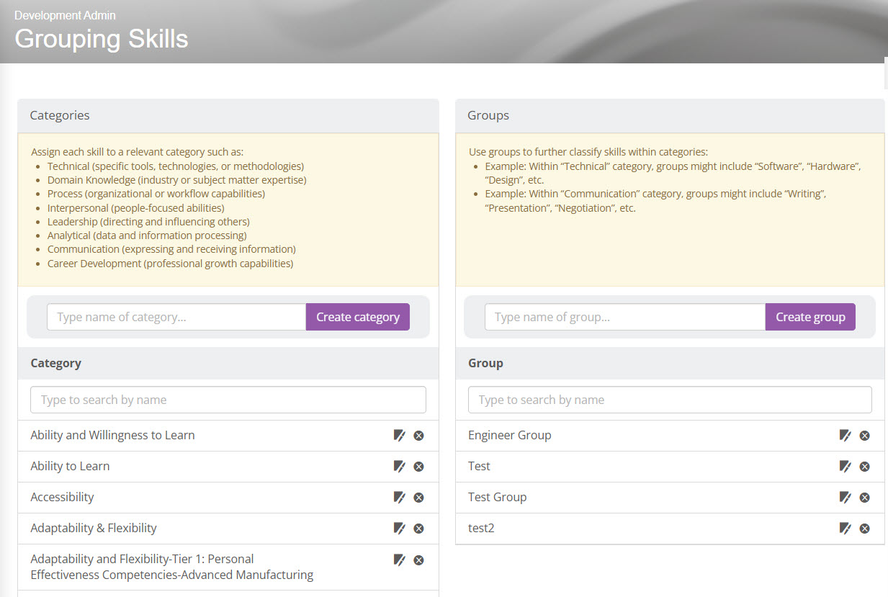Delete the "Ability and Willingness to Learn" category
This screenshot has width=888, height=597.
click(418, 435)
